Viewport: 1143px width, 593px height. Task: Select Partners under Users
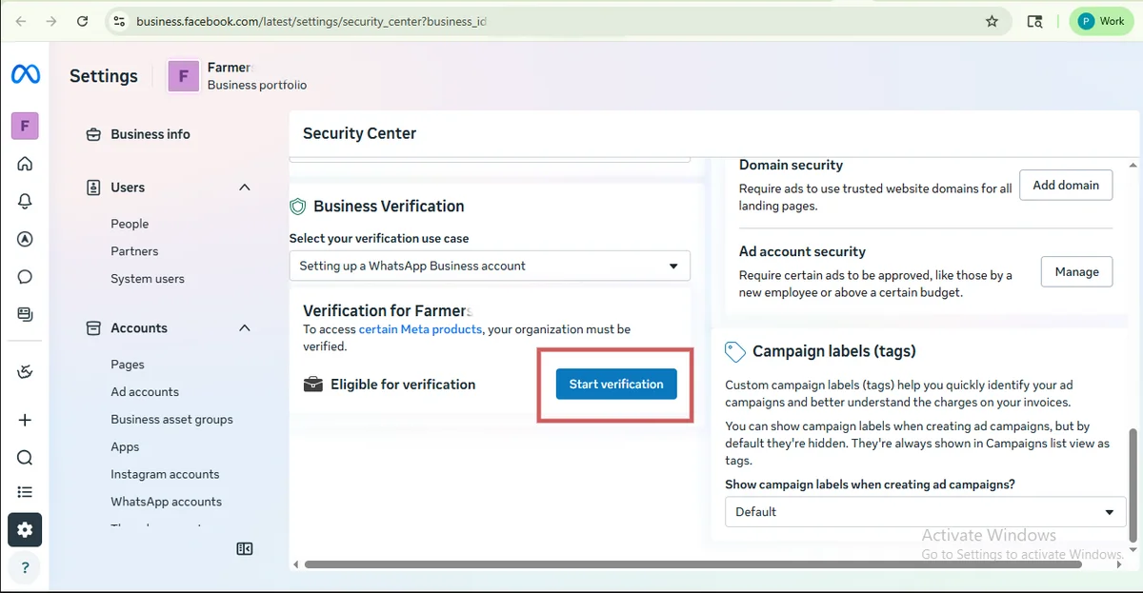pos(134,251)
